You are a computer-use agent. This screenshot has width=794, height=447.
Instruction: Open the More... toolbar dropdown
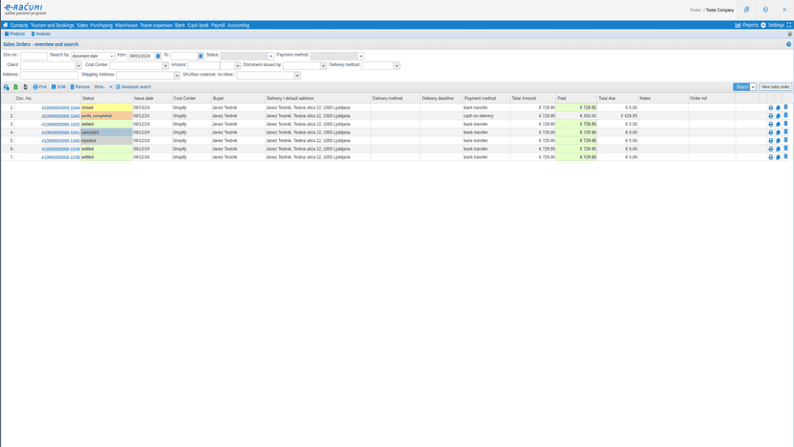pos(103,87)
